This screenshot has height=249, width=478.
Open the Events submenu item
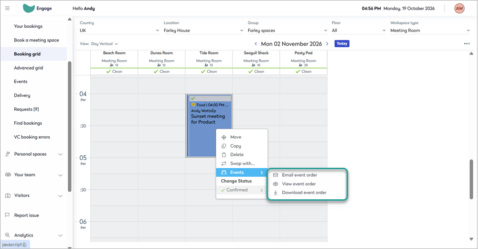click(242, 173)
